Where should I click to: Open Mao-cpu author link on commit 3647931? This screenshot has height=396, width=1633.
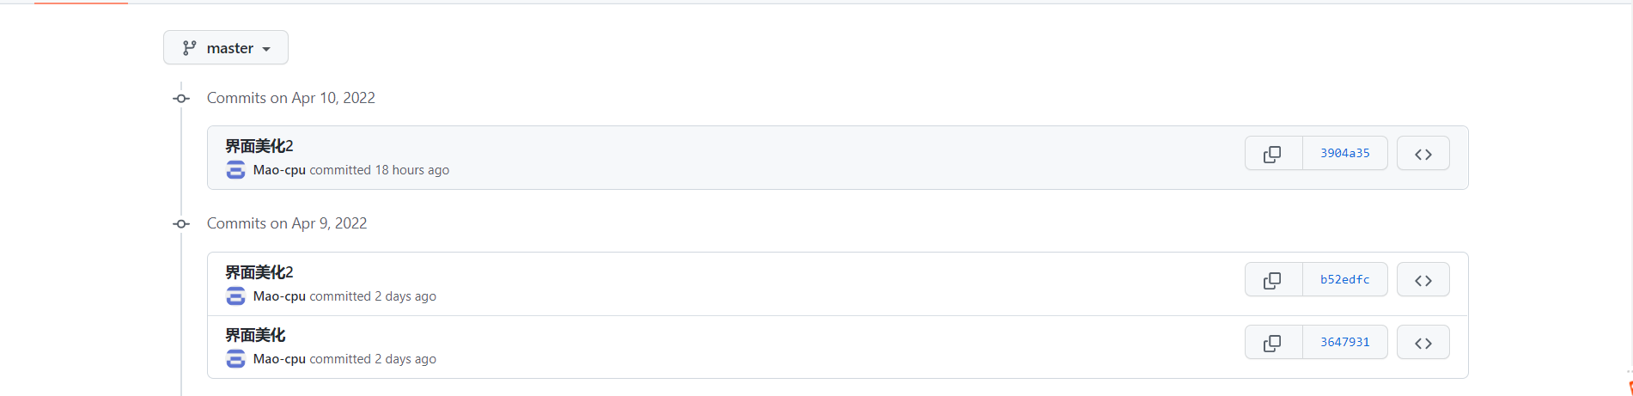point(279,359)
